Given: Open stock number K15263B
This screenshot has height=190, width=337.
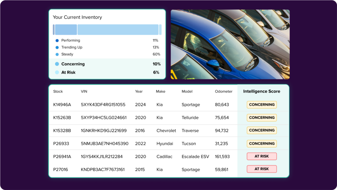Looking at the screenshot, I should tap(62, 118).
